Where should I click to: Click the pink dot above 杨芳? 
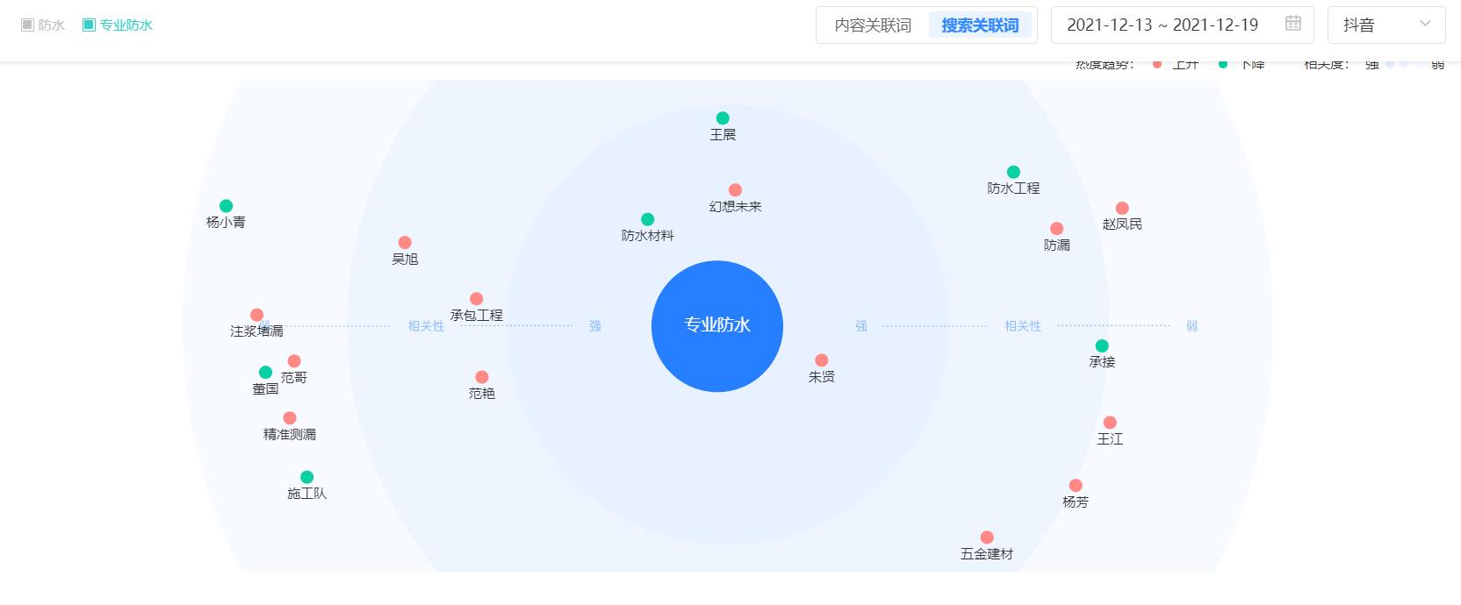[x=1076, y=486]
